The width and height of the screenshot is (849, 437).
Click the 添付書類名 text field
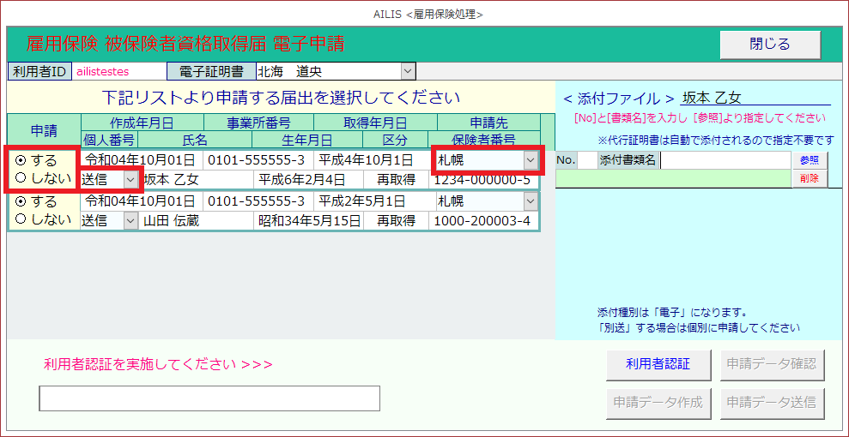[x=725, y=160]
